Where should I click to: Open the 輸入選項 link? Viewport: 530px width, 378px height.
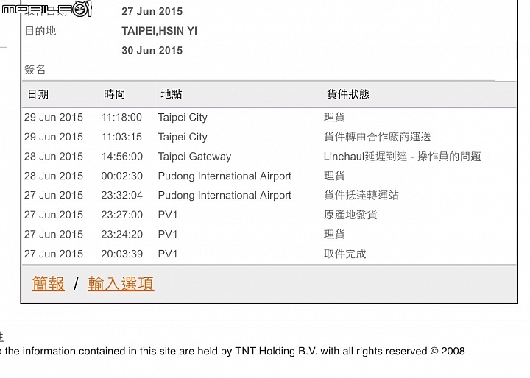click(121, 283)
